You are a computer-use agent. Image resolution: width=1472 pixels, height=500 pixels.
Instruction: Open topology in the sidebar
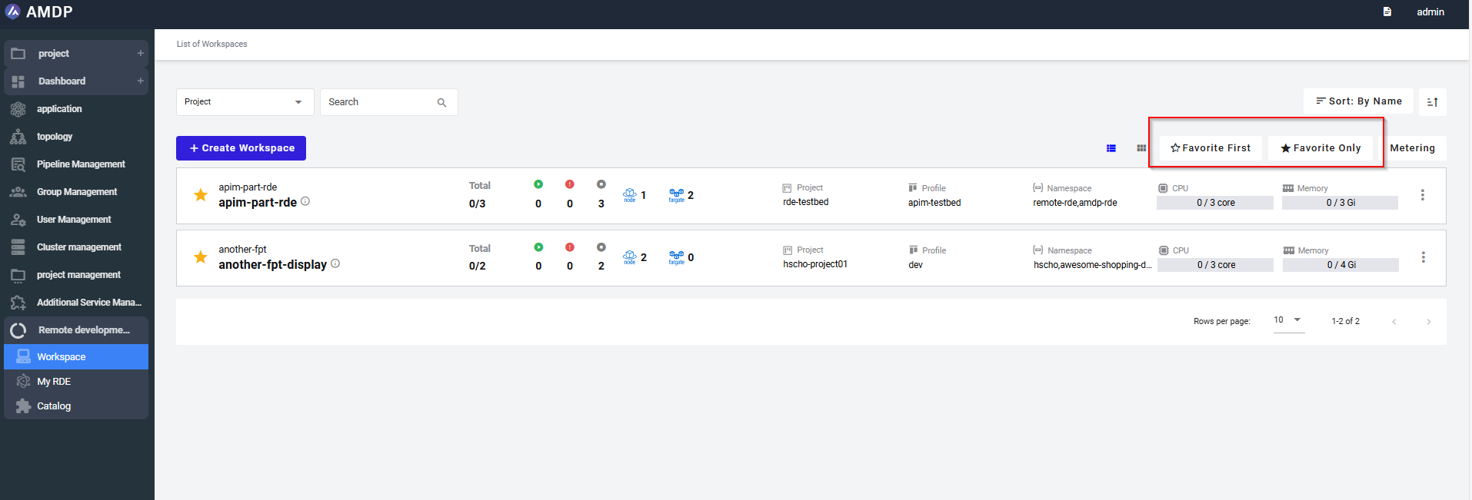pyautogui.click(x=55, y=137)
